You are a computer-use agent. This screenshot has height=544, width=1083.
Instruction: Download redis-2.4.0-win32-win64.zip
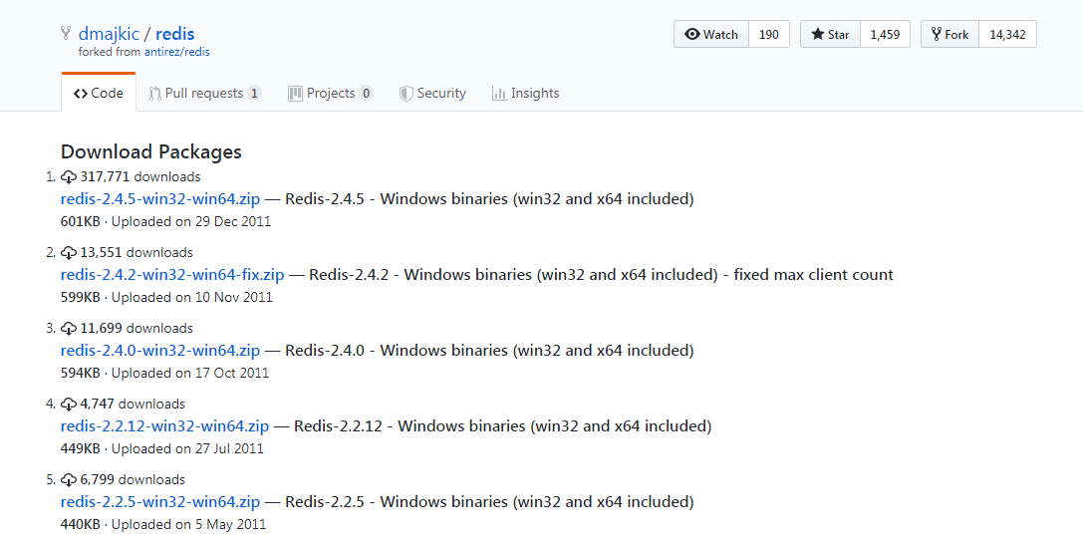pos(160,351)
